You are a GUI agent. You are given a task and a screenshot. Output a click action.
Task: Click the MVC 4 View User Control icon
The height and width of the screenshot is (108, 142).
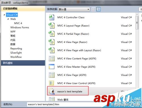[52, 83]
